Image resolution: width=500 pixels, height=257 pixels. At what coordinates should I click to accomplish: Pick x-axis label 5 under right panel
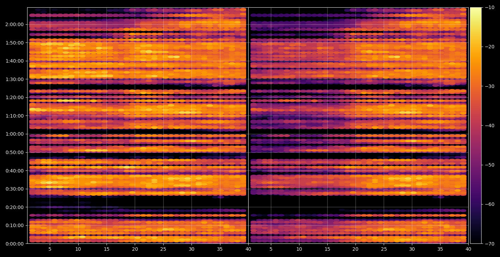pyautogui.click(x=271, y=249)
